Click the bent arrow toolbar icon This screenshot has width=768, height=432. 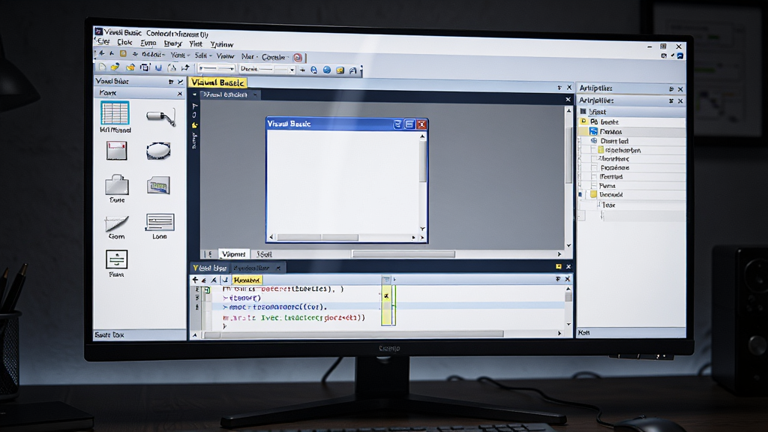(x=186, y=68)
